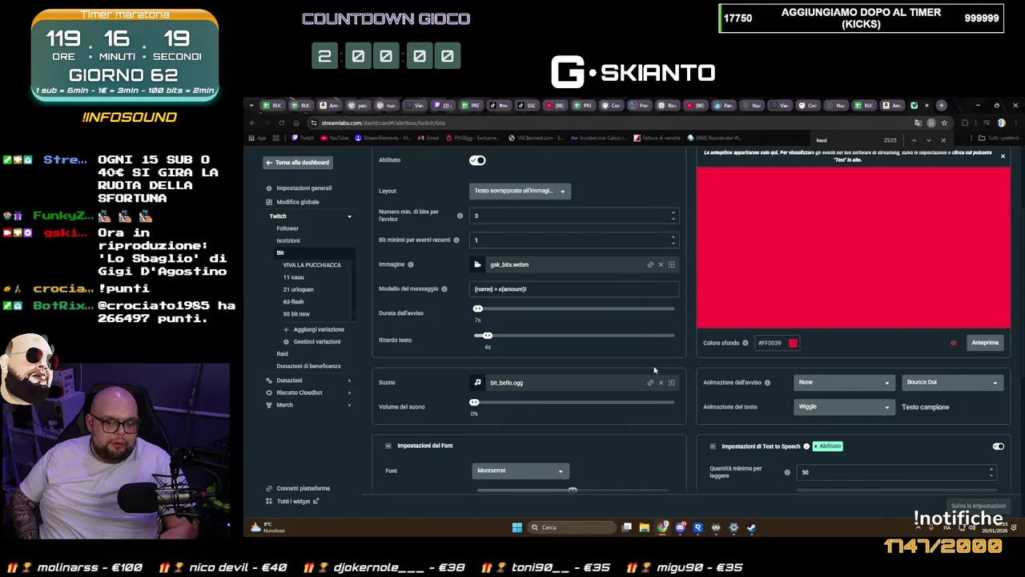The width and height of the screenshot is (1025, 577).
Task: Show info icon next to Immagine
Action: point(411,264)
